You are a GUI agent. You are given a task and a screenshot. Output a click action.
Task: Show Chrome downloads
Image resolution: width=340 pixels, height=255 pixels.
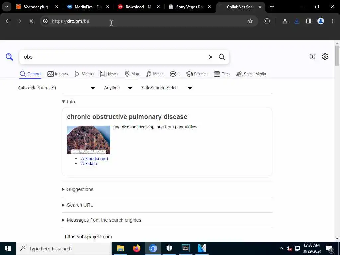click(297, 21)
